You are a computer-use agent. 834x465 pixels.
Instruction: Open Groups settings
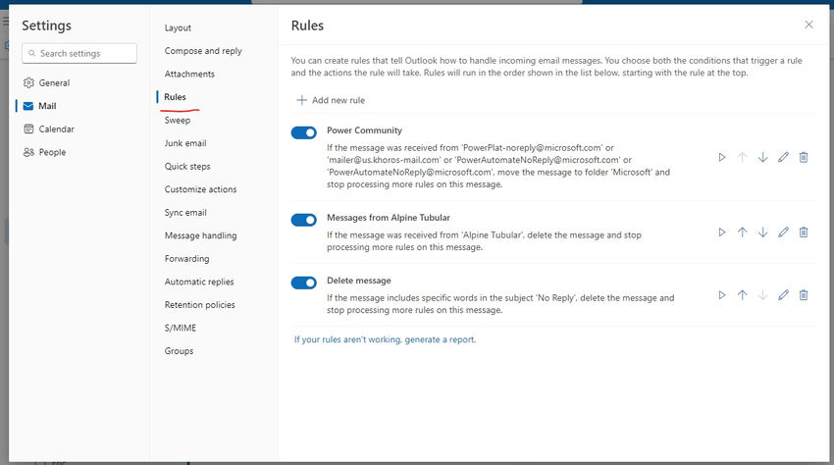[179, 351]
